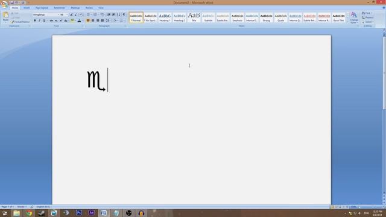Switch to the View tab
The width and height of the screenshot is (386, 217).
pos(101,8)
